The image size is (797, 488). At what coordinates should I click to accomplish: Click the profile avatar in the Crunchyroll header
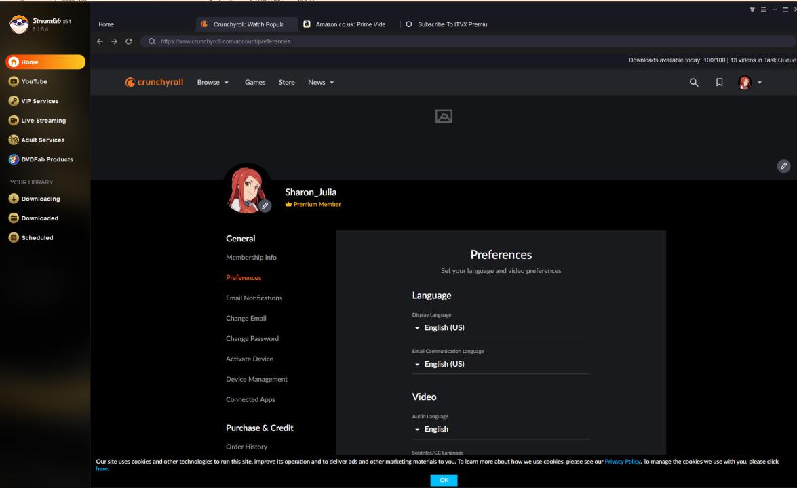point(745,82)
